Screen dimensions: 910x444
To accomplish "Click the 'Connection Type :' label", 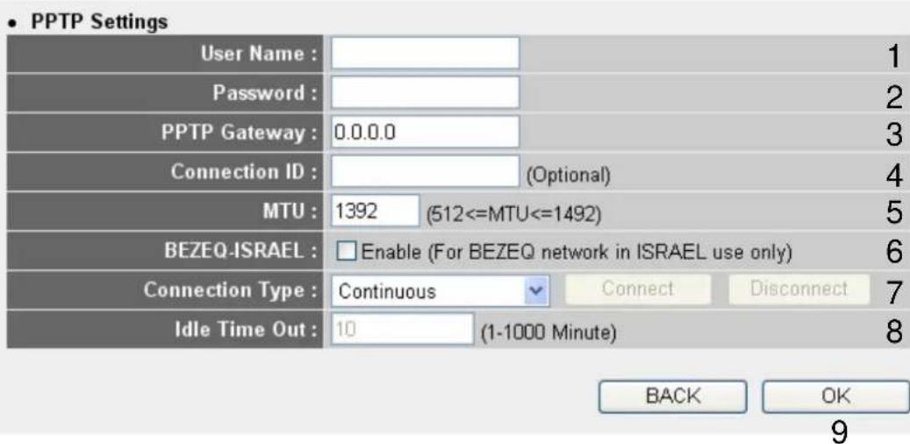I will tap(231, 290).
